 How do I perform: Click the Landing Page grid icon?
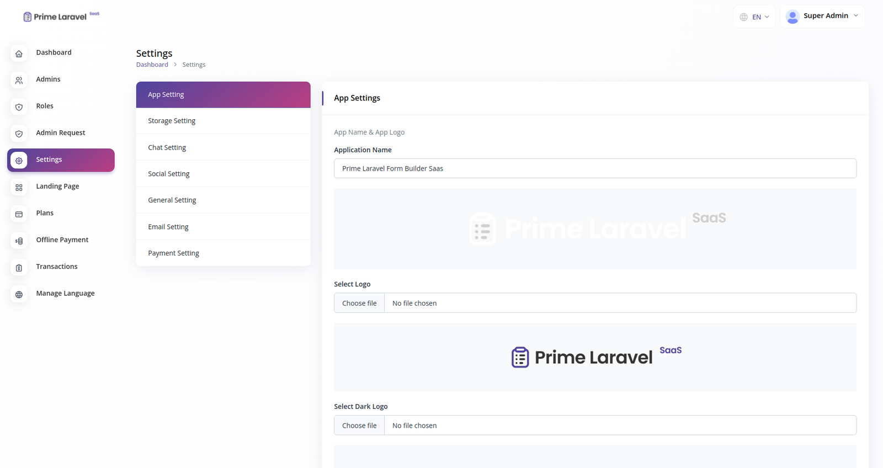[19, 188]
